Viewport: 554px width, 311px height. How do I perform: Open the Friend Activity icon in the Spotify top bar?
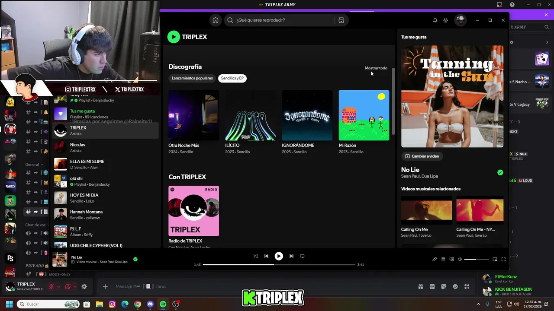pyautogui.click(x=445, y=20)
